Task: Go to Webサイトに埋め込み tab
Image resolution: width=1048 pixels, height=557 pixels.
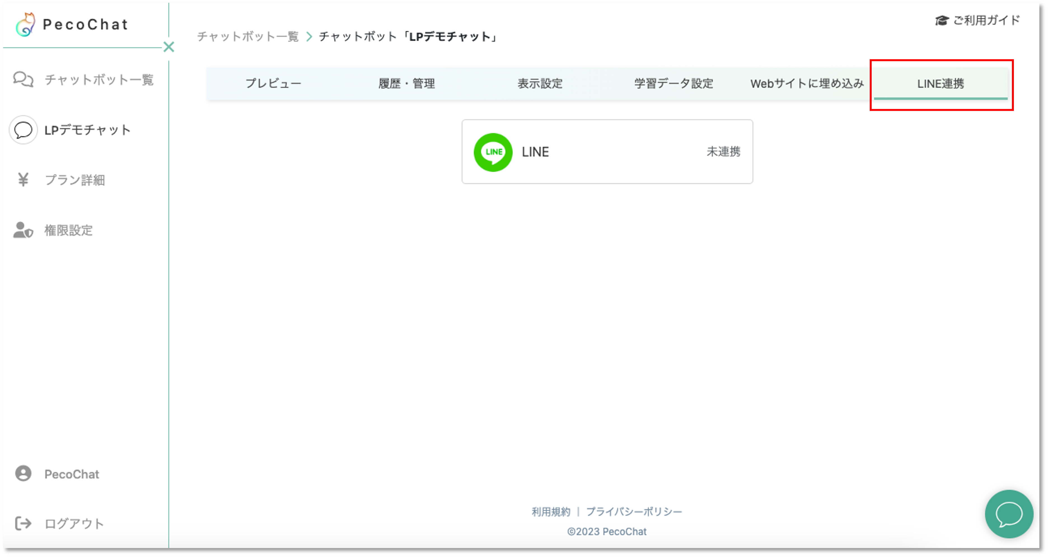Action: tap(807, 84)
